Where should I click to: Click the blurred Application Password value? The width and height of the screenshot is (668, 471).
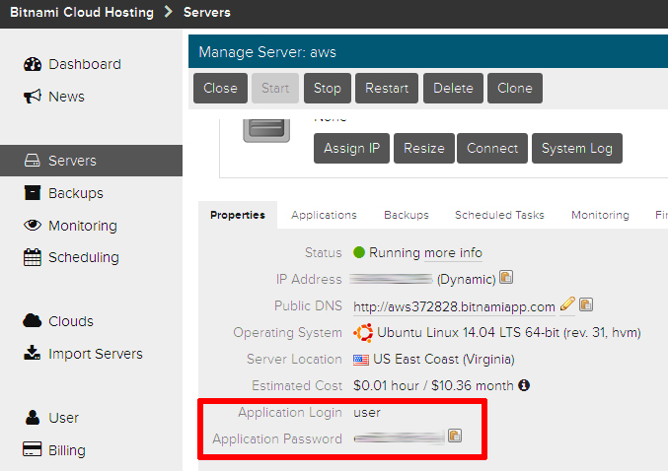coord(400,437)
